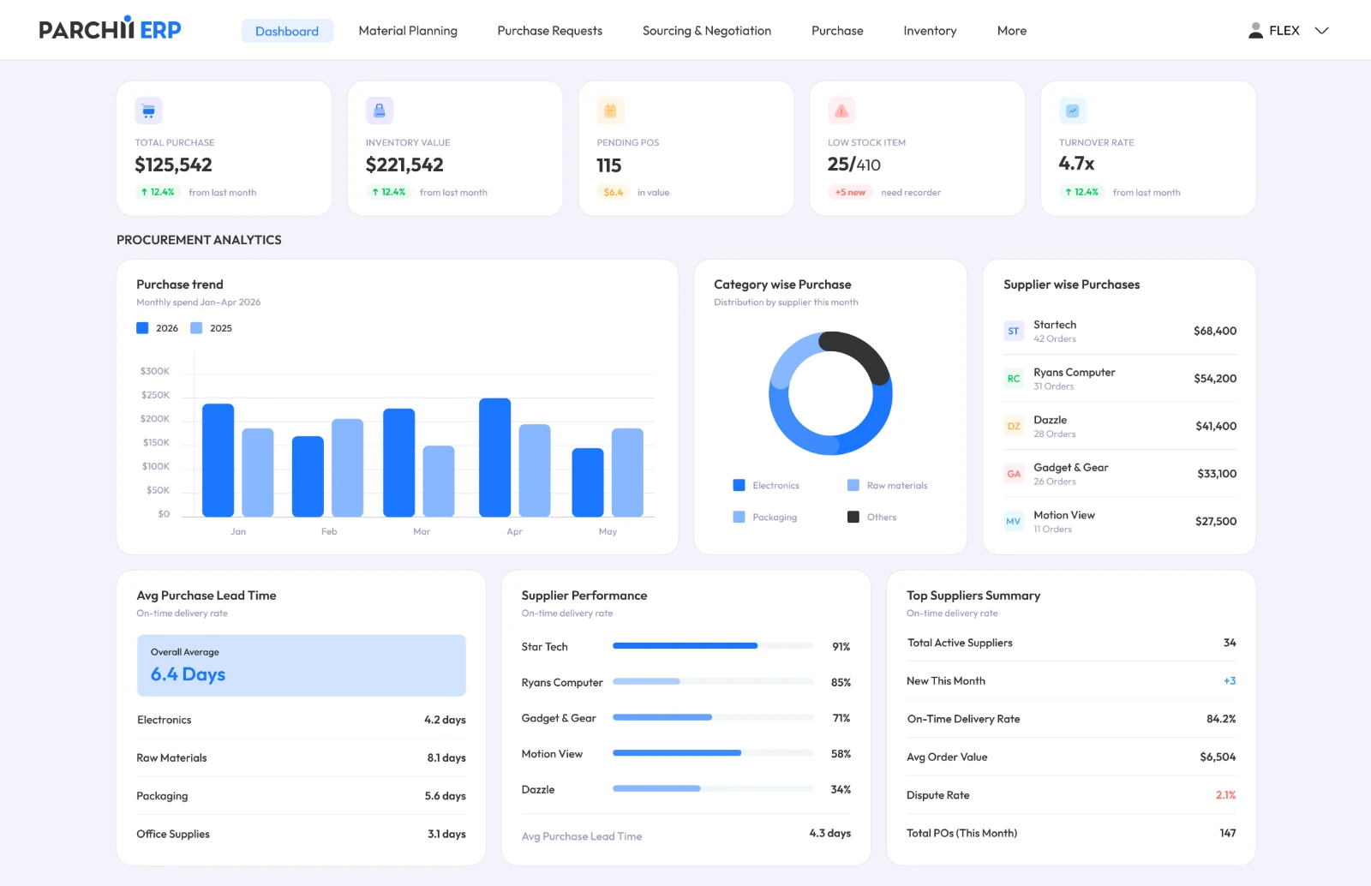Click 'Avg Purchase Lead Time' footer link
The image size is (1371, 886).
(x=582, y=836)
